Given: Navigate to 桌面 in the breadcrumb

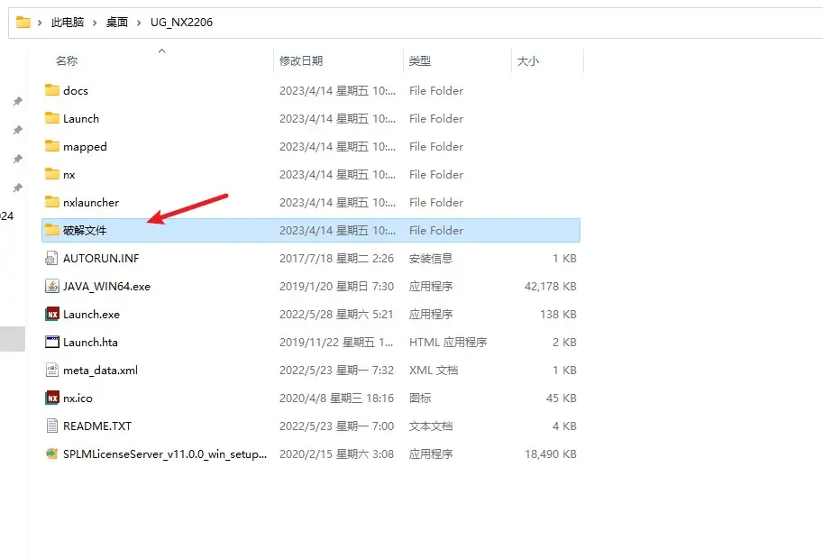Looking at the screenshot, I should pyautogui.click(x=117, y=22).
